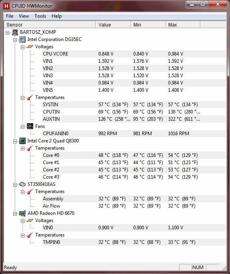The width and height of the screenshot is (230, 274).
Task: Click the window resize grip corner
Action: click(224, 268)
